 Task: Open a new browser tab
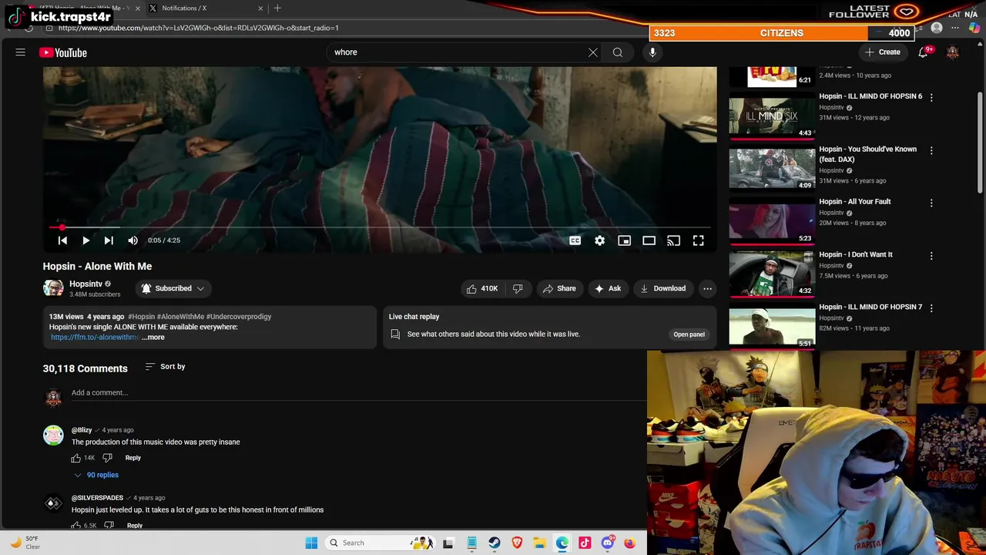pos(277,8)
